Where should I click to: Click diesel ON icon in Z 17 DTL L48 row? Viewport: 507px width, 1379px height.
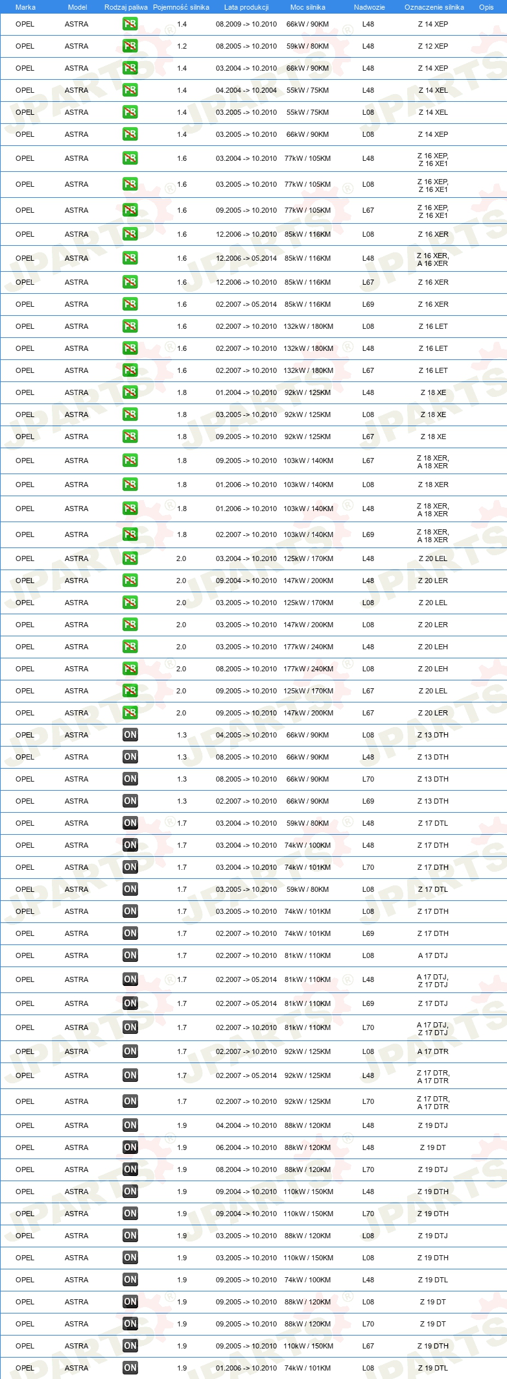[x=130, y=823]
